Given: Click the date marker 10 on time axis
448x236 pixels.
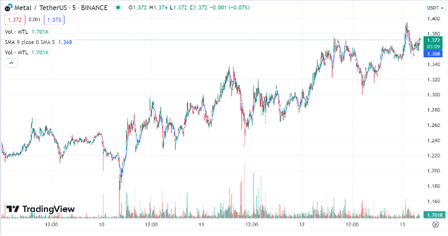Looking at the screenshot, I should [x=102, y=225].
